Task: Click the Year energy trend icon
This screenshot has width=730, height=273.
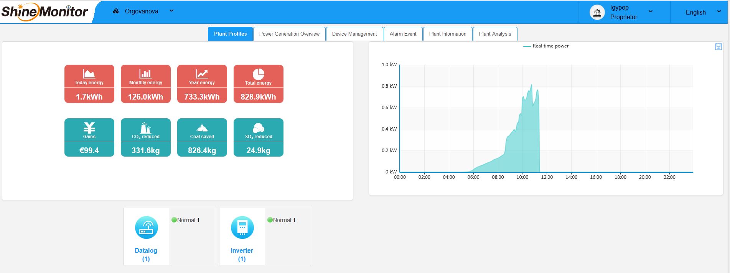Action: click(202, 74)
